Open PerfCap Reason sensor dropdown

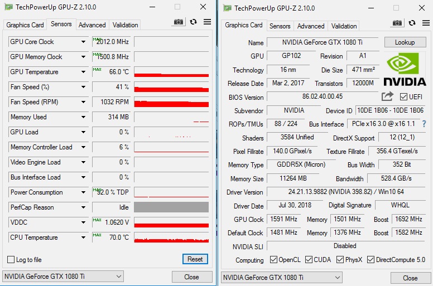click(83, 207)
